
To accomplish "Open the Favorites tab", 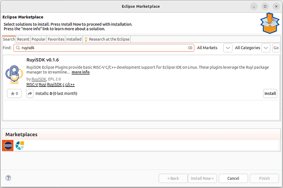I will (56, 39).
